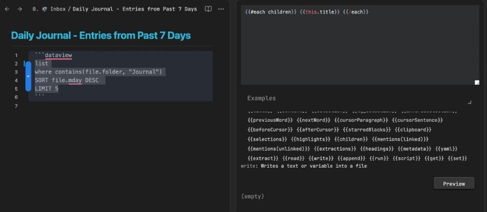Insert the {{set}} helper

457,158
